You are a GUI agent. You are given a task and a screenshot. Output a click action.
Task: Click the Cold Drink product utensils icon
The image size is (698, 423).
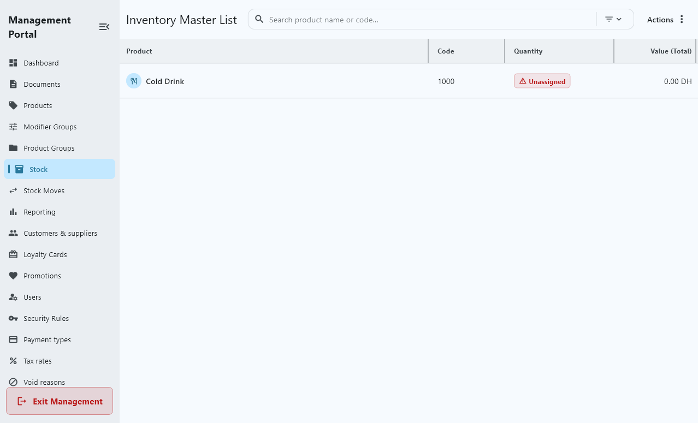point(134,81)
